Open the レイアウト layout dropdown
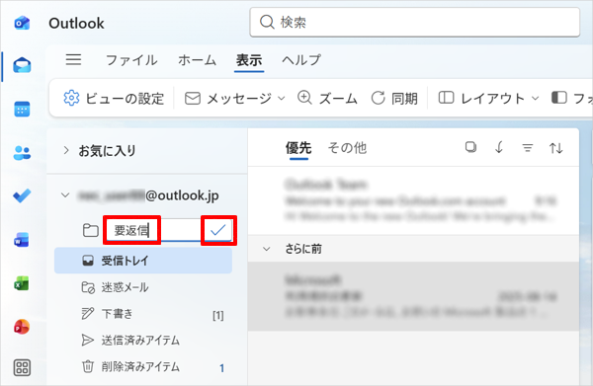Viewport: 593px width, 386px height. click(488, 99)
